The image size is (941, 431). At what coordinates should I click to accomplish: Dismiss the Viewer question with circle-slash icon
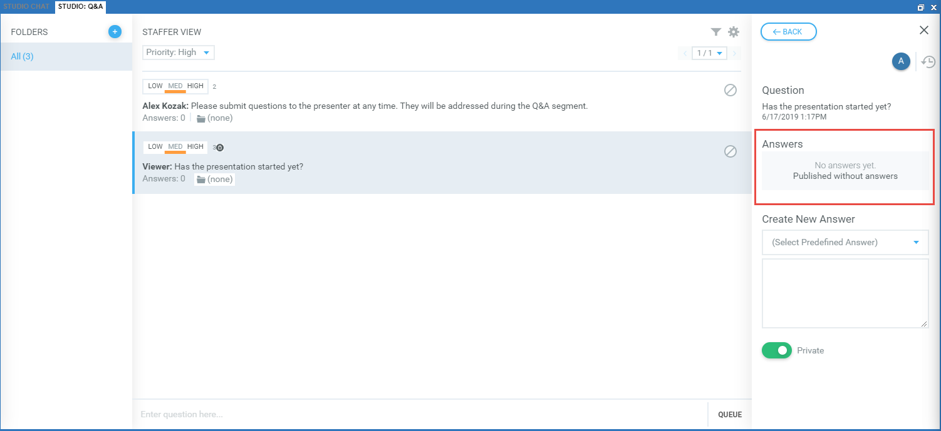[x=730, y=151]
